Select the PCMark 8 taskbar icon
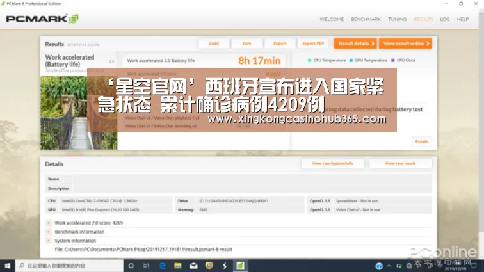Screen dimensions: 484x272 click(x=241, y=266)
